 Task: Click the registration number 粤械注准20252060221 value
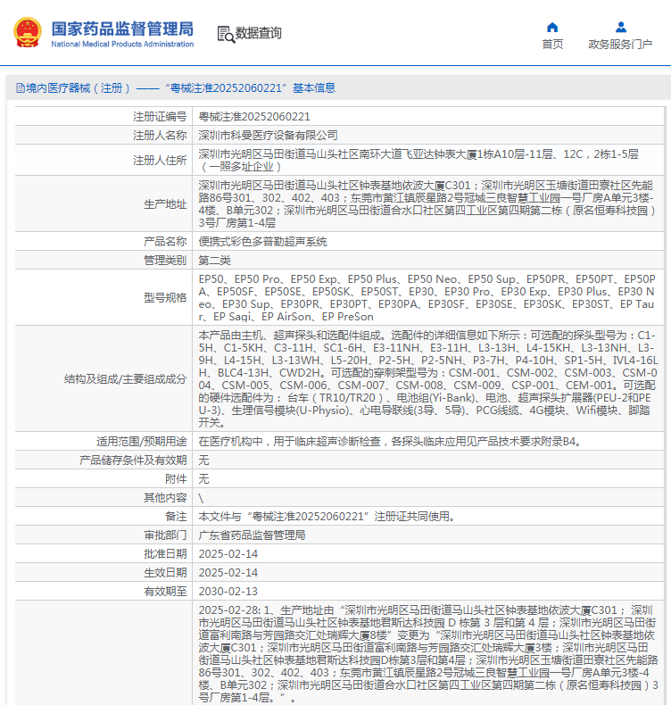[x=254, y=116]
